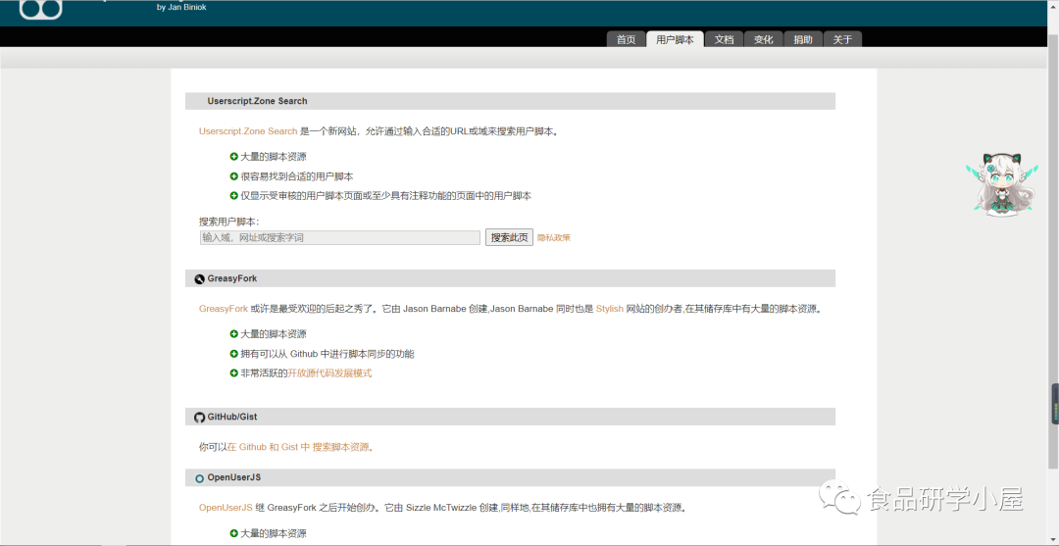The height and width of the screenshot is (546, 1059).
Task: Open the 关于 tab
Action: pos(842,39)
